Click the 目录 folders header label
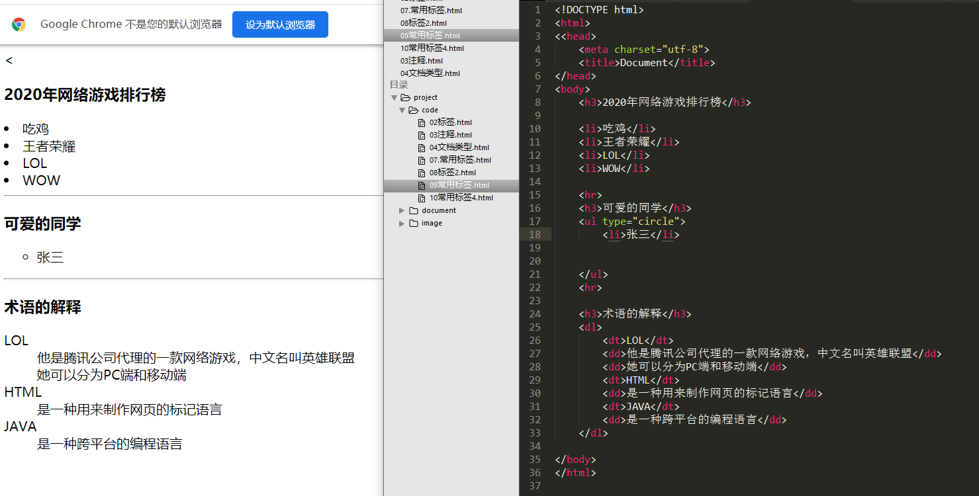Screen dimensions: 979x496 [399, 85]
